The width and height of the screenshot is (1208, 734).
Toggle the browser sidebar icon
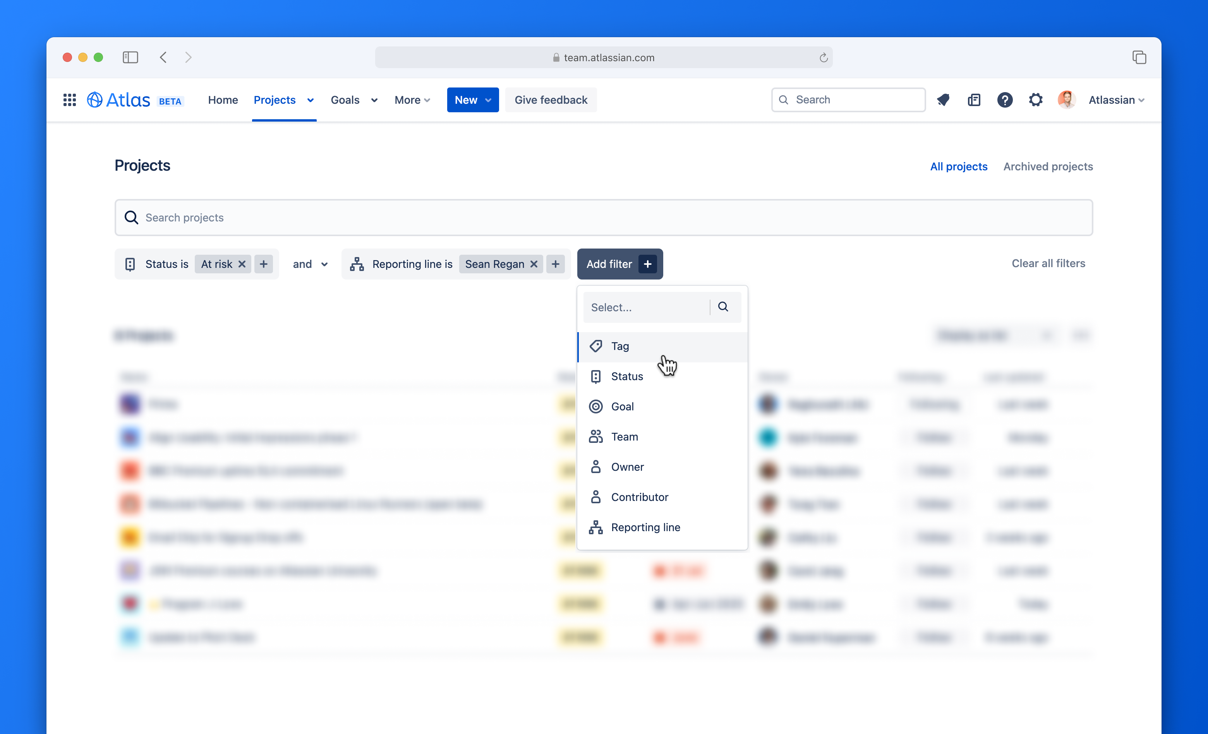pyautogui.click(x=130, y=57)
